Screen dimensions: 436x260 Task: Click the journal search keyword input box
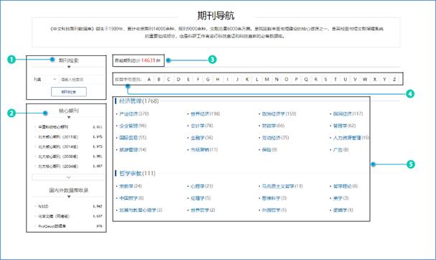coord(82,79)
